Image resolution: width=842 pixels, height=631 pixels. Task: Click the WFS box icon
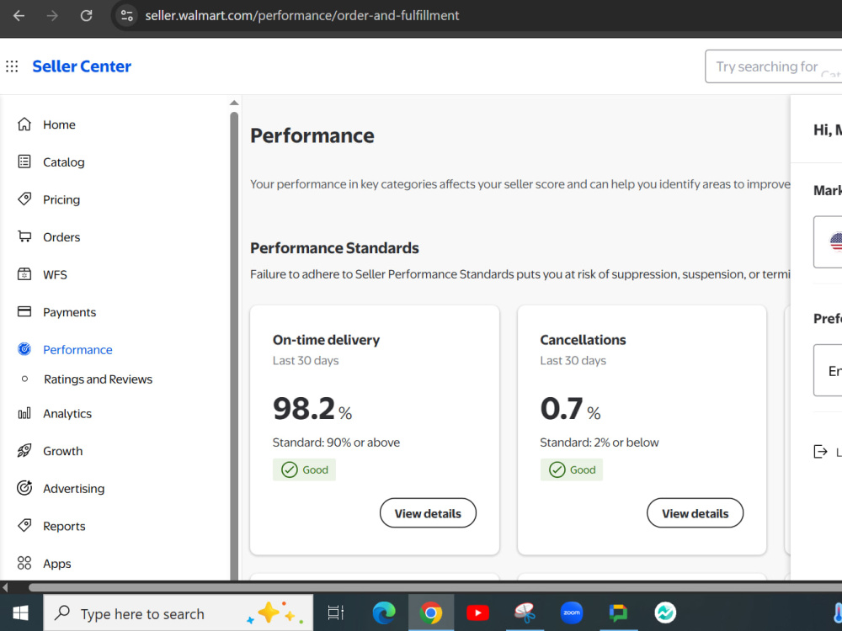pyautogui.click(x=24, y=274)
